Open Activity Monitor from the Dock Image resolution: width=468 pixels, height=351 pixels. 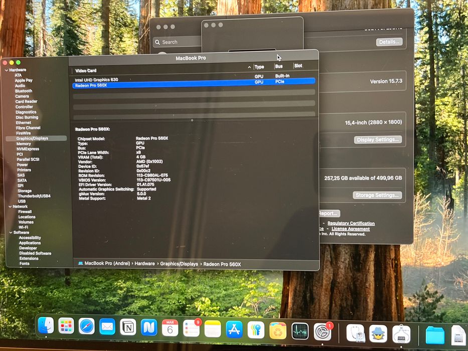click(300, 331)
